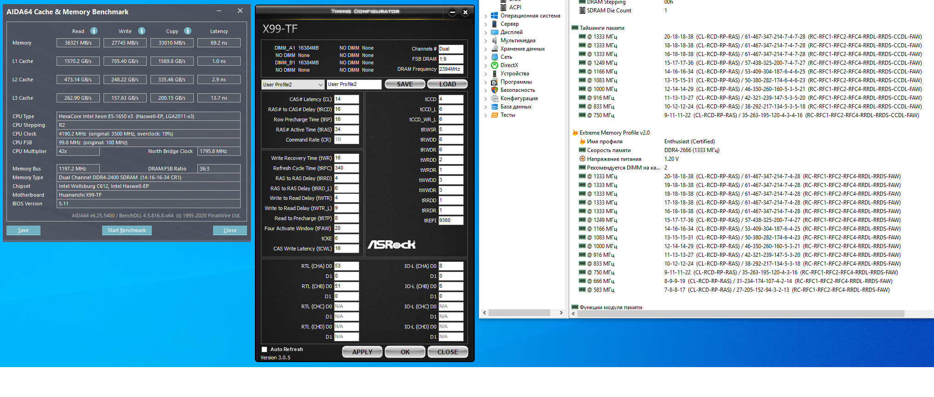Expand the База данных tree node
This screenshot has height=397, width=934.
click(486, 107)
